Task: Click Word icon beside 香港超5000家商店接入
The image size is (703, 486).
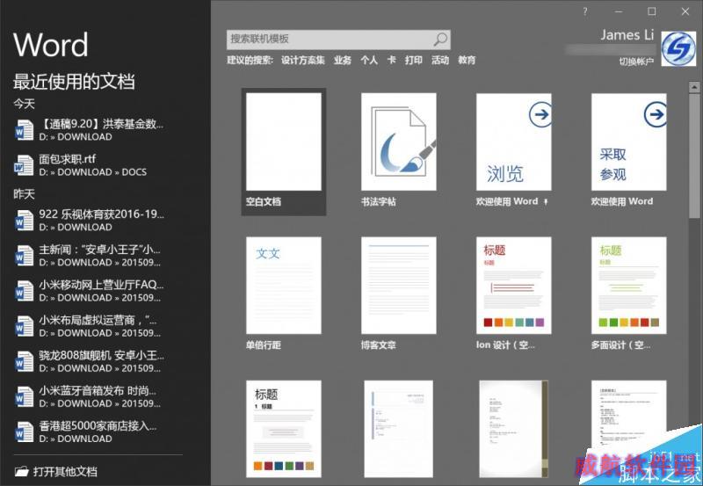Action: coord(24,432)
